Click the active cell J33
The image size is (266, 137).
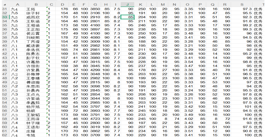[128, 17]
